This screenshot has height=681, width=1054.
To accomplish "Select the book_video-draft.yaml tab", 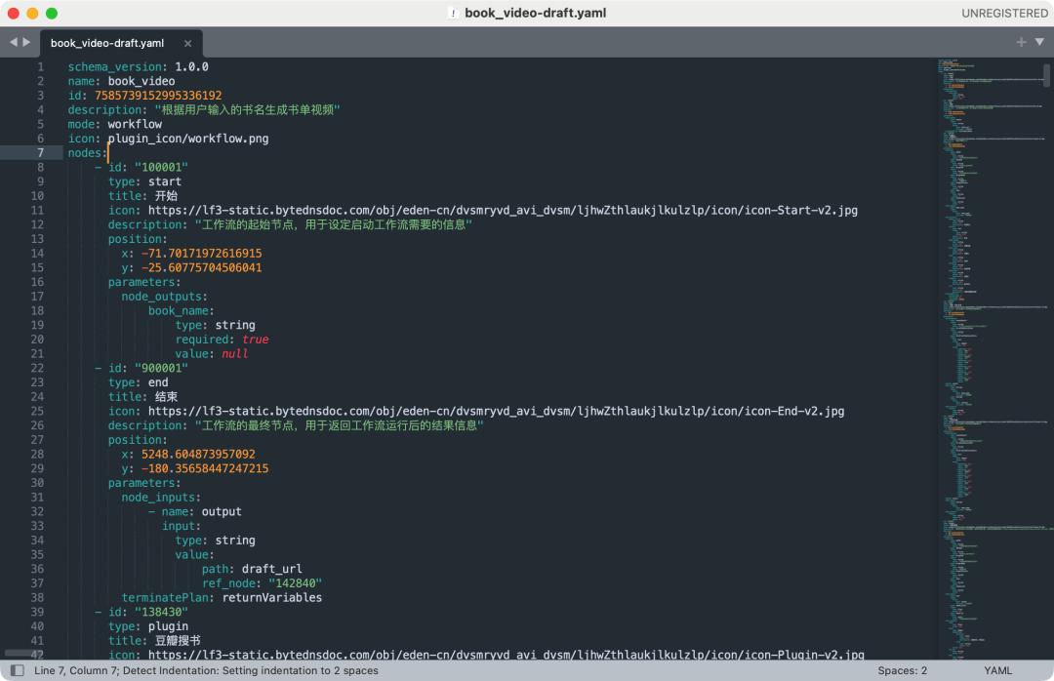I will coord(107,44).
